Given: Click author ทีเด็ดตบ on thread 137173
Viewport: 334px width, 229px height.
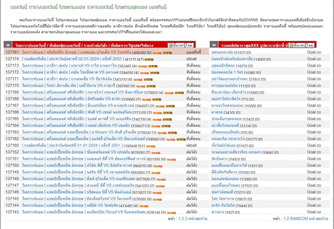Looking at the screenshot, I should coord(193,65).
